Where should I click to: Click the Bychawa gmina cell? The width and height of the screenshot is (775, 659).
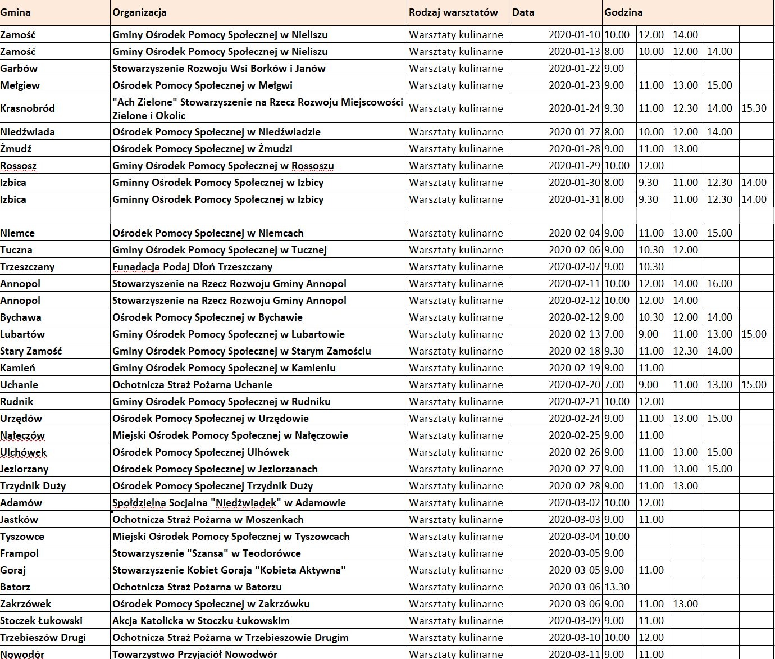click(55, 317)
